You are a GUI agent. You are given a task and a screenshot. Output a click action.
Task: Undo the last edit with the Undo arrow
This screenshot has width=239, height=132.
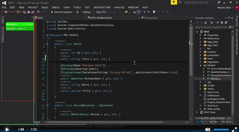[38, 12]
